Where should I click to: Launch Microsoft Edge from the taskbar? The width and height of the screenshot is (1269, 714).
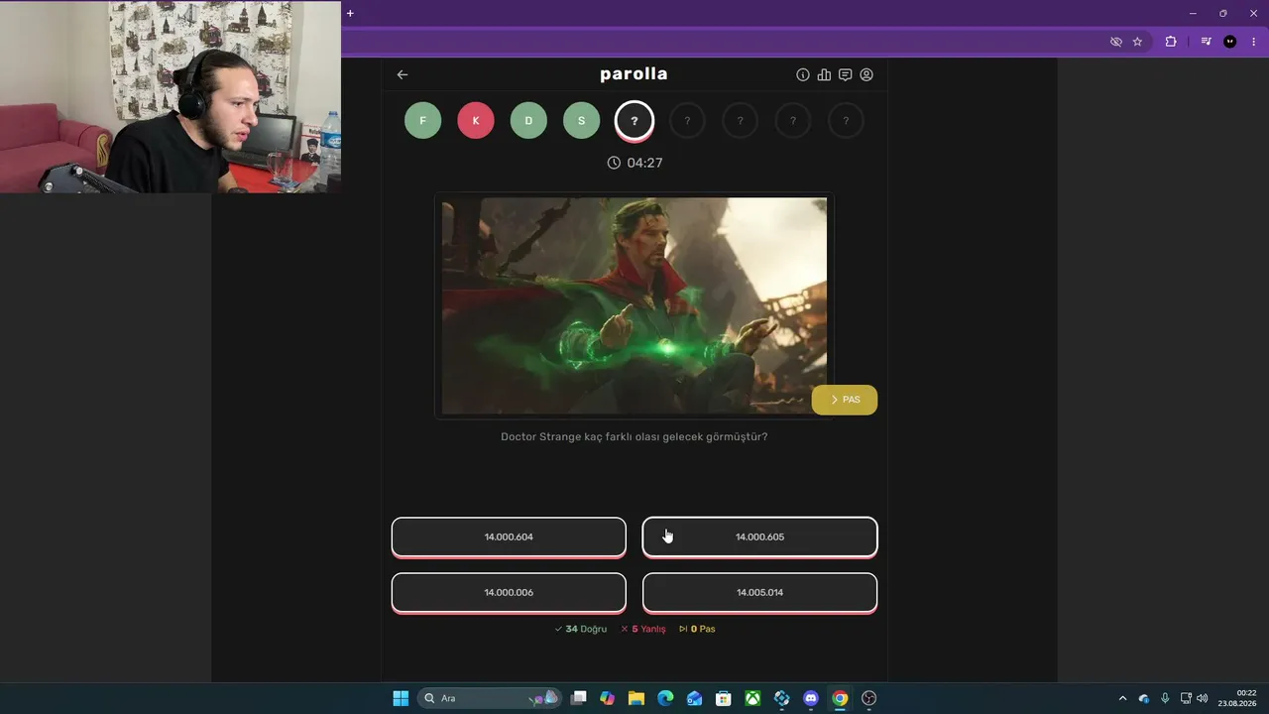pyautogui.click(x=665, y=698)
